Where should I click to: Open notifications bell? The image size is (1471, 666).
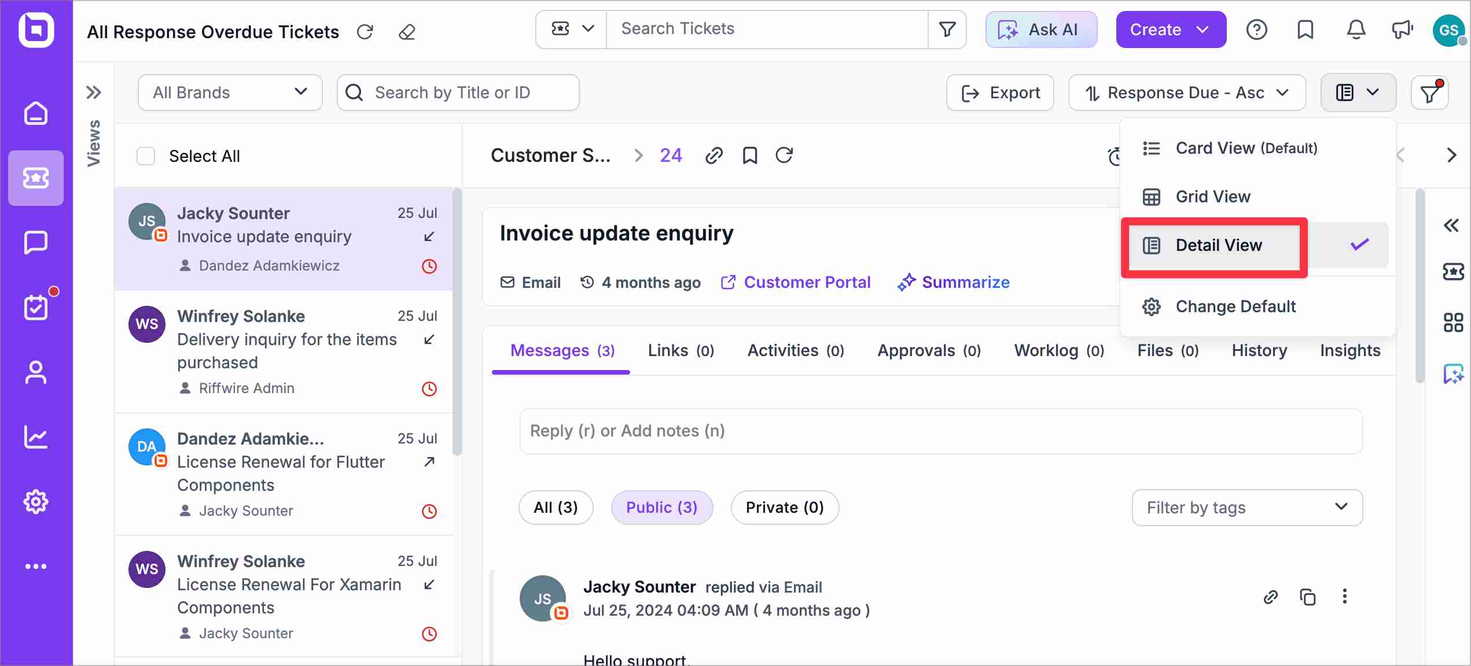coord(1356,29)
